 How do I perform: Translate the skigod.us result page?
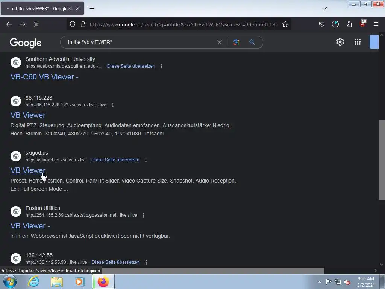tap(115, 160)
